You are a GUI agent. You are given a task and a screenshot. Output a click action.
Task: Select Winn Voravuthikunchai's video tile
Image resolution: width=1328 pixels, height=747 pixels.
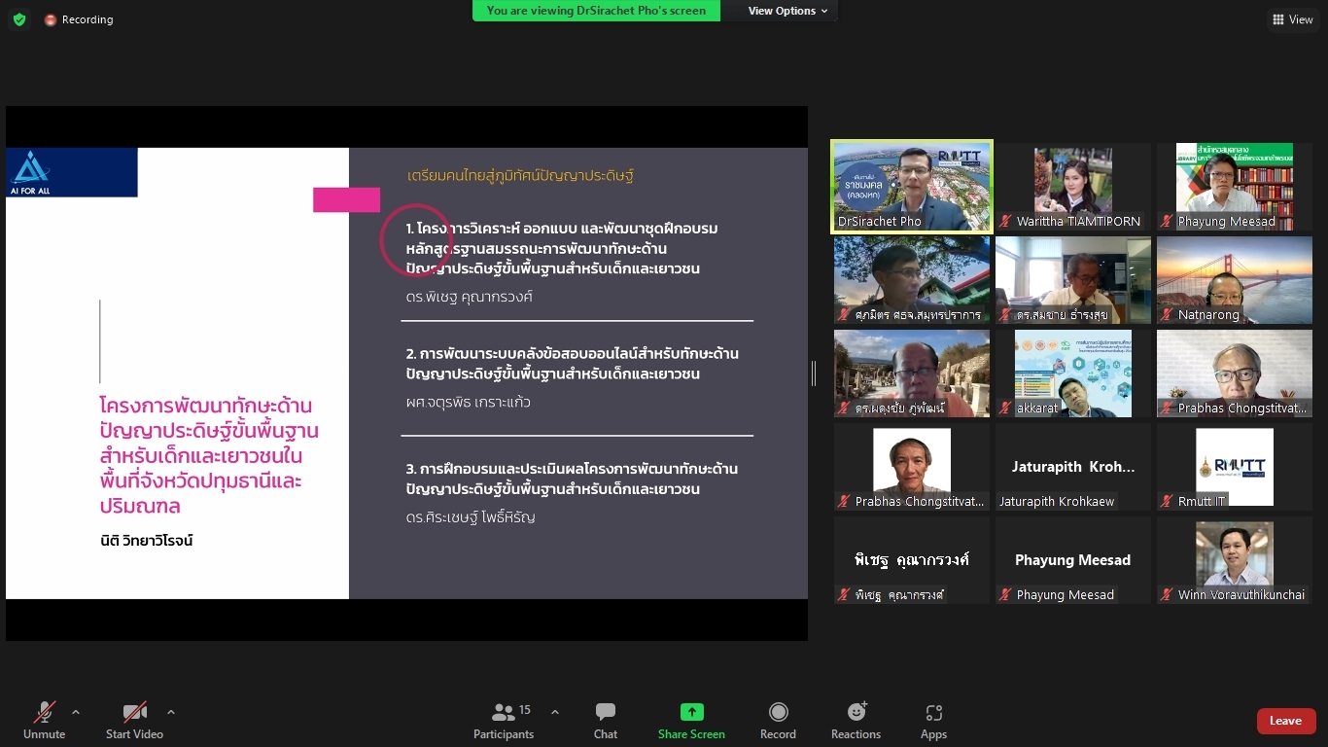coord(1234,560)
